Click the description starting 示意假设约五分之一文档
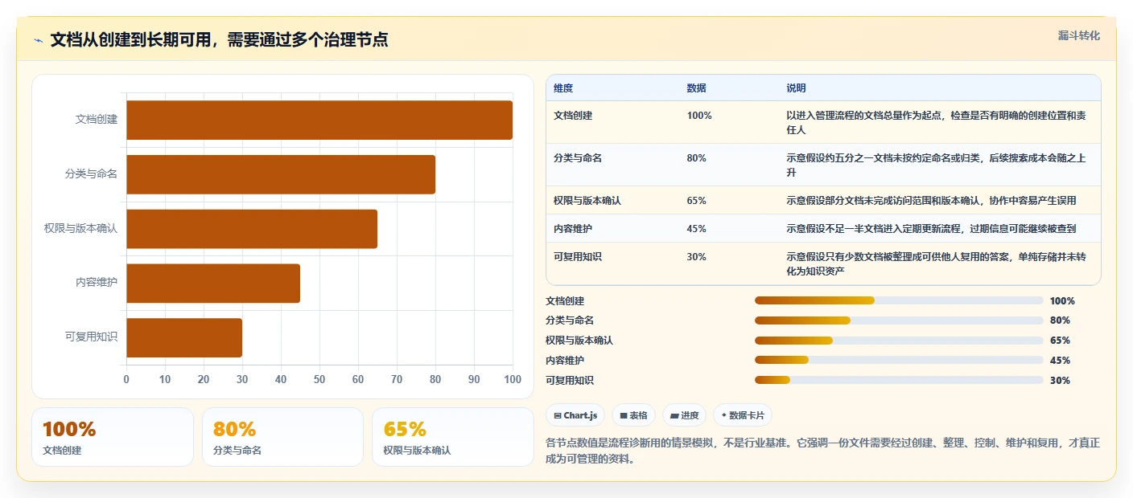Screen dimensions: 1133x498 coord(936,165)
